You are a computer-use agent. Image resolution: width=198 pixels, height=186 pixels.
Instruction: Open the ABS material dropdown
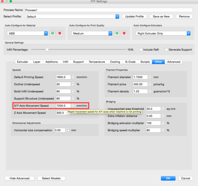click(28, 34)
